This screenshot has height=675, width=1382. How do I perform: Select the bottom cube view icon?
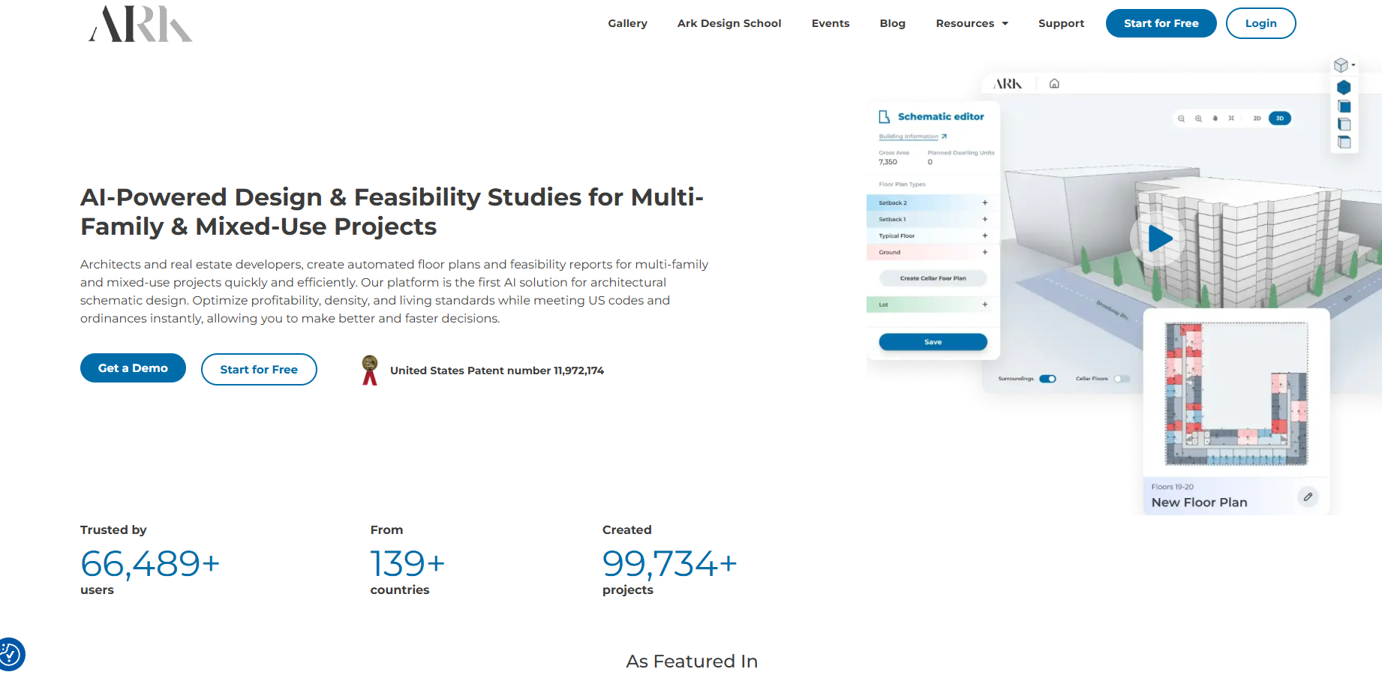click(1344, 142)
